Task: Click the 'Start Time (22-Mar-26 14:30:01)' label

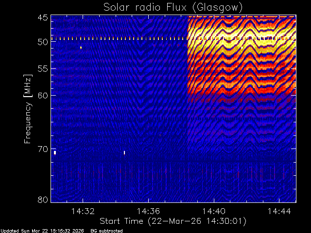Action: 173,221
